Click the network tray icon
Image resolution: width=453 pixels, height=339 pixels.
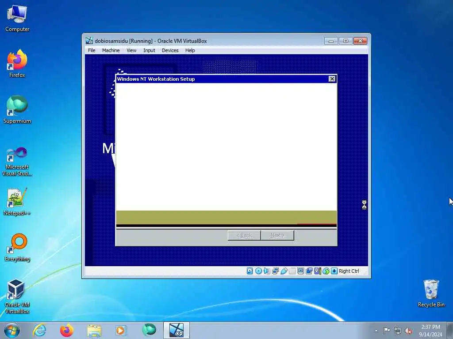[398, 331]
